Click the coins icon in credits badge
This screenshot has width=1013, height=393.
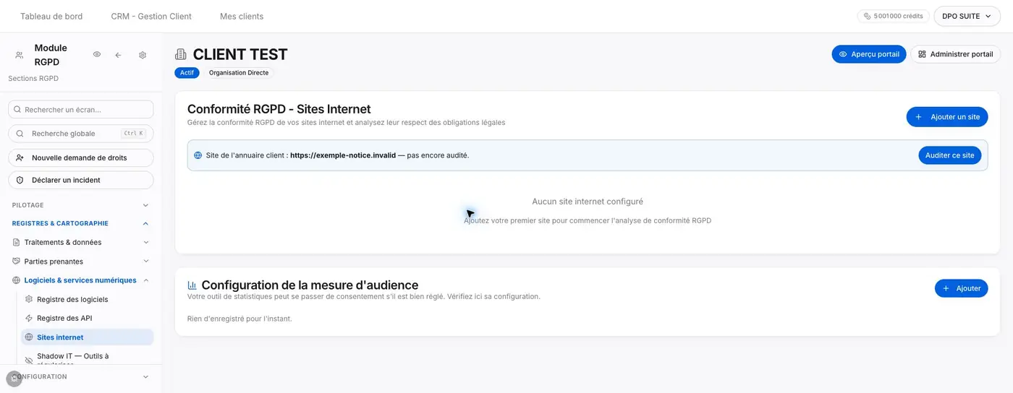coord(868,16)
